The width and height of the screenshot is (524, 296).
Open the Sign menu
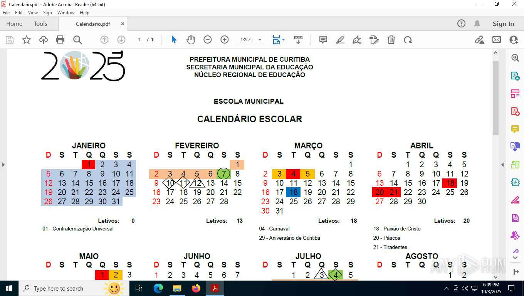[47, 13]
